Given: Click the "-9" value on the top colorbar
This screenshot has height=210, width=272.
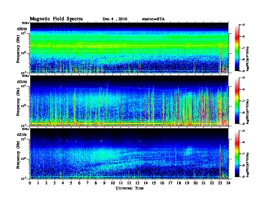Looking at the screenshot, I should (243, 71).
